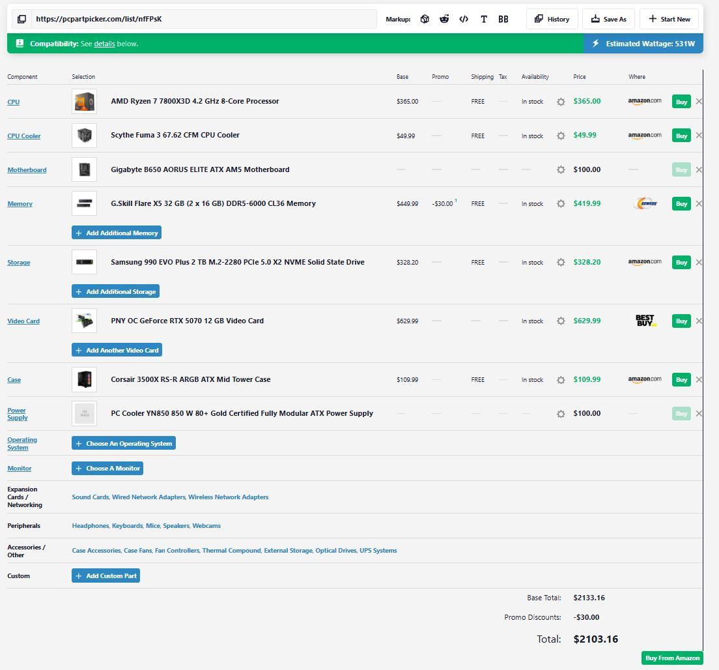Open the Headphones peripherals link

click(x=91, y=526)
